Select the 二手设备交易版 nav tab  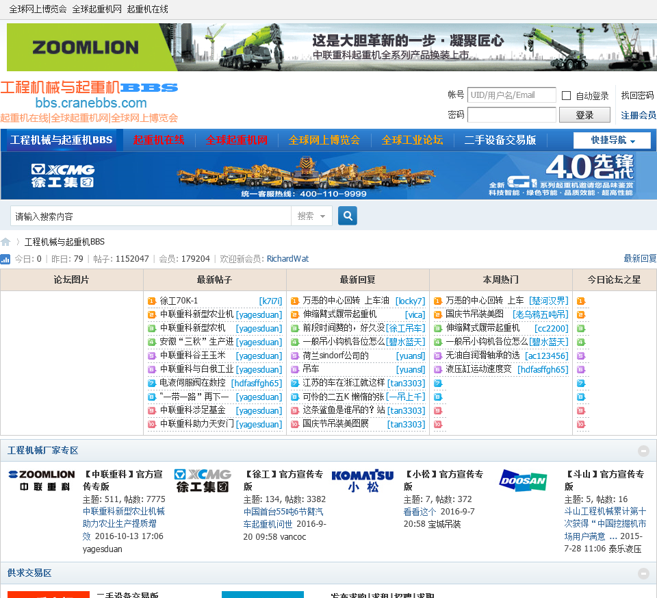(500, 140)
